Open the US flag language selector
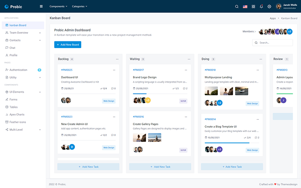This screenshot has width=301, height=188. click(245, 6)
